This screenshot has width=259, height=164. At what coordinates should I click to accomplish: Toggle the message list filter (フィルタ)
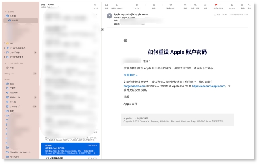[x=95, y=5]
